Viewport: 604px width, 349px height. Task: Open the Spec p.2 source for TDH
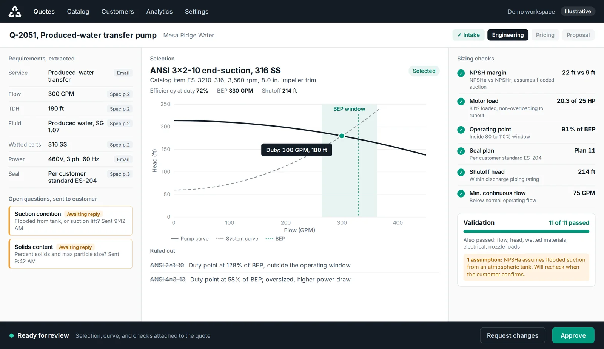[120, 109]
